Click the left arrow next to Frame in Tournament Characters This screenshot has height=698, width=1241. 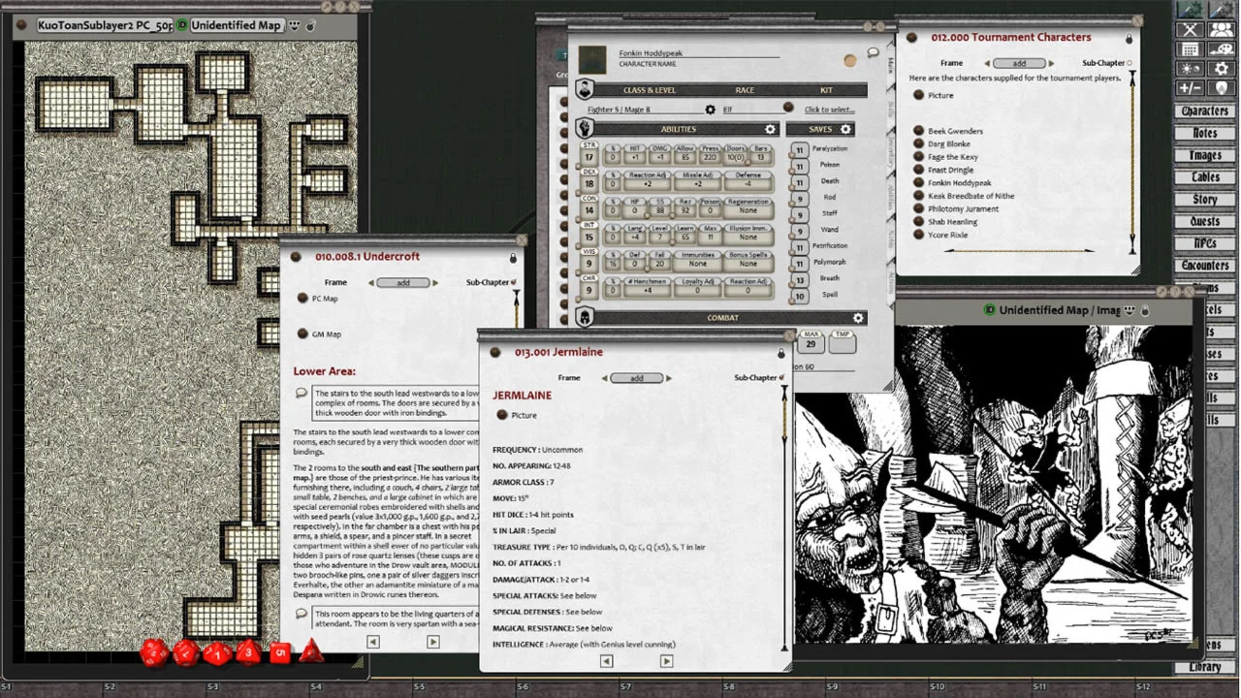coord(987,63)
